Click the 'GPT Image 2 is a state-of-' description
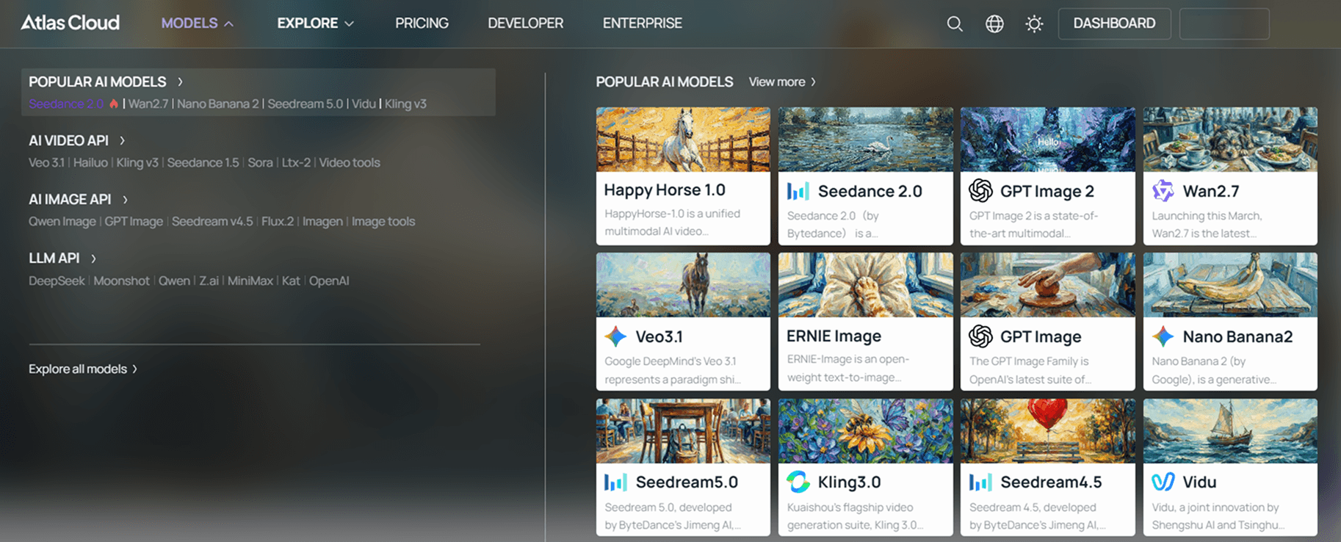The width and height of the screenshot is (1341, 542). point(1033,225)
